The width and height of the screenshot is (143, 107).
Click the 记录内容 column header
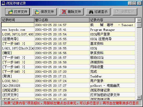click(x=112, y=20)
